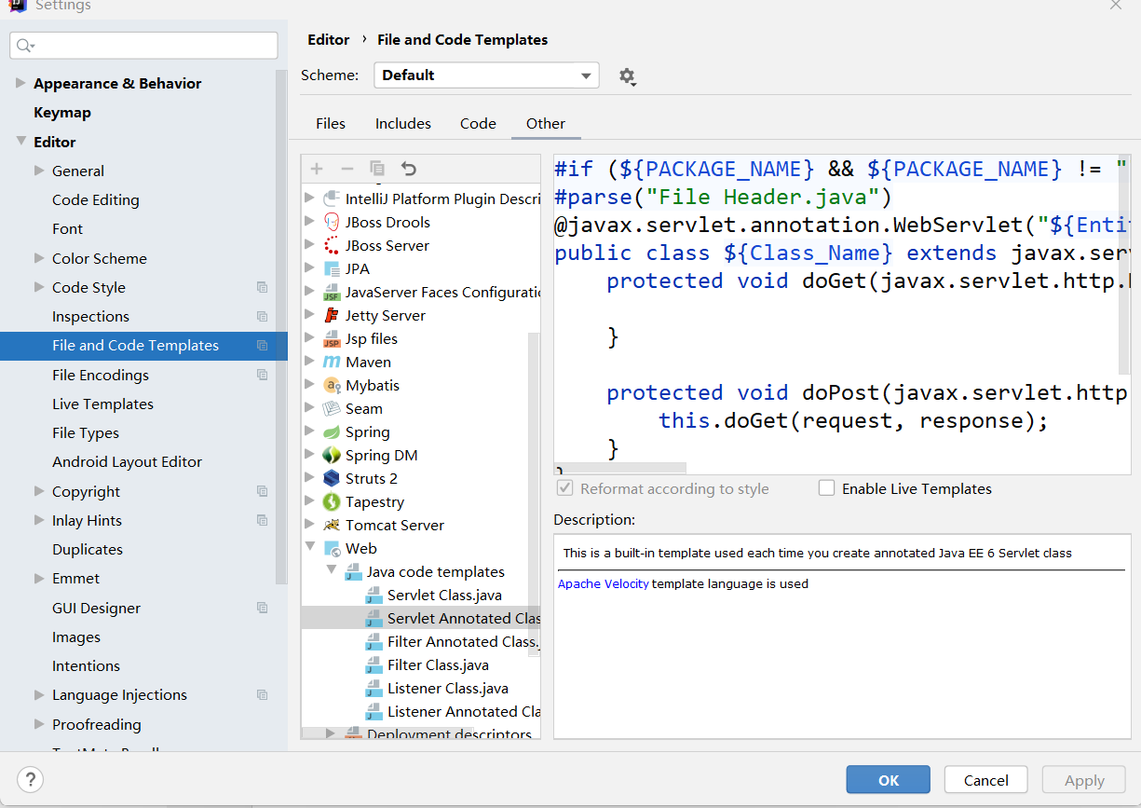
Task: Select the Tomcat Server icon
Action: click(332, 525)
